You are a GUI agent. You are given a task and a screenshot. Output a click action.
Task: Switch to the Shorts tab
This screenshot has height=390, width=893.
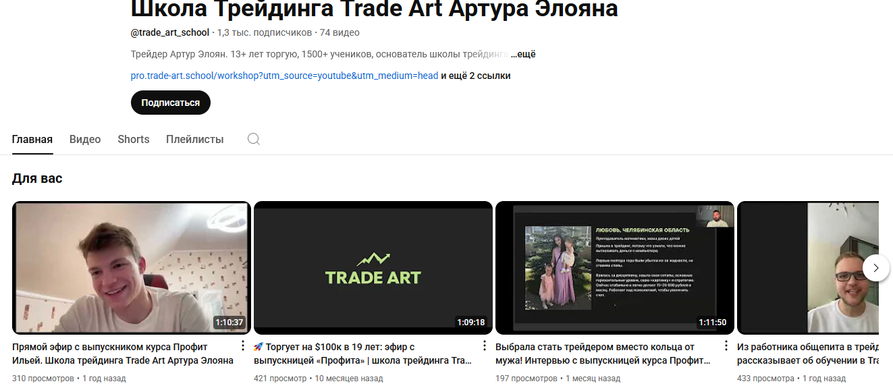pyautogui.click(x=134, y=139)
